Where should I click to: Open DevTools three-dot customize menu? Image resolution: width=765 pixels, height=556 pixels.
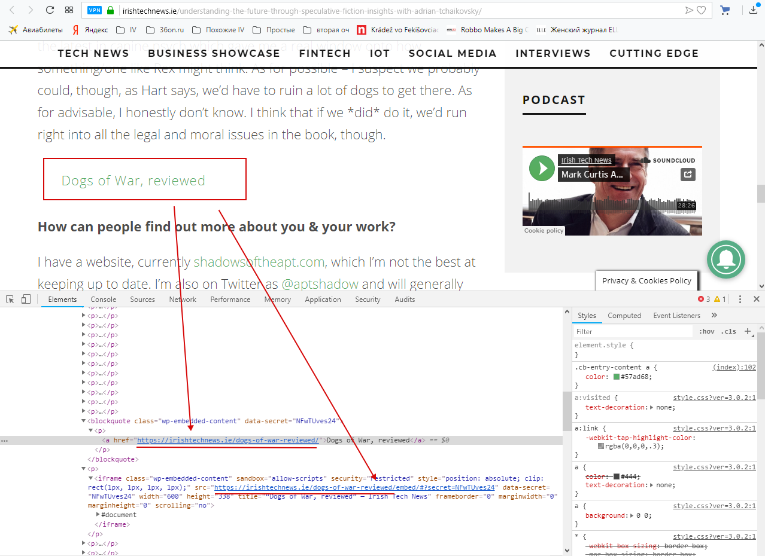pos(740,300)
